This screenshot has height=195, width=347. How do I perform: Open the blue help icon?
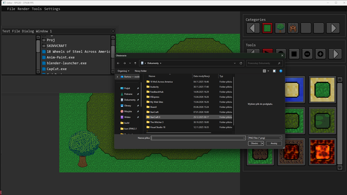(281, 71)
